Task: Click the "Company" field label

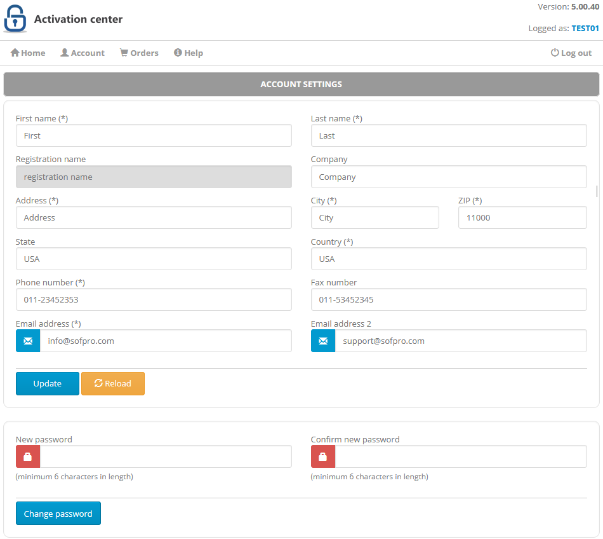Action: click(x=329, y=160)
